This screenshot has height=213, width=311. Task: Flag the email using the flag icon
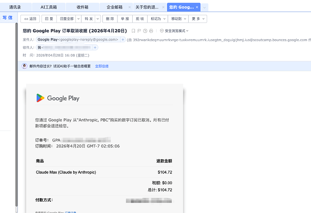pos(139,31)
